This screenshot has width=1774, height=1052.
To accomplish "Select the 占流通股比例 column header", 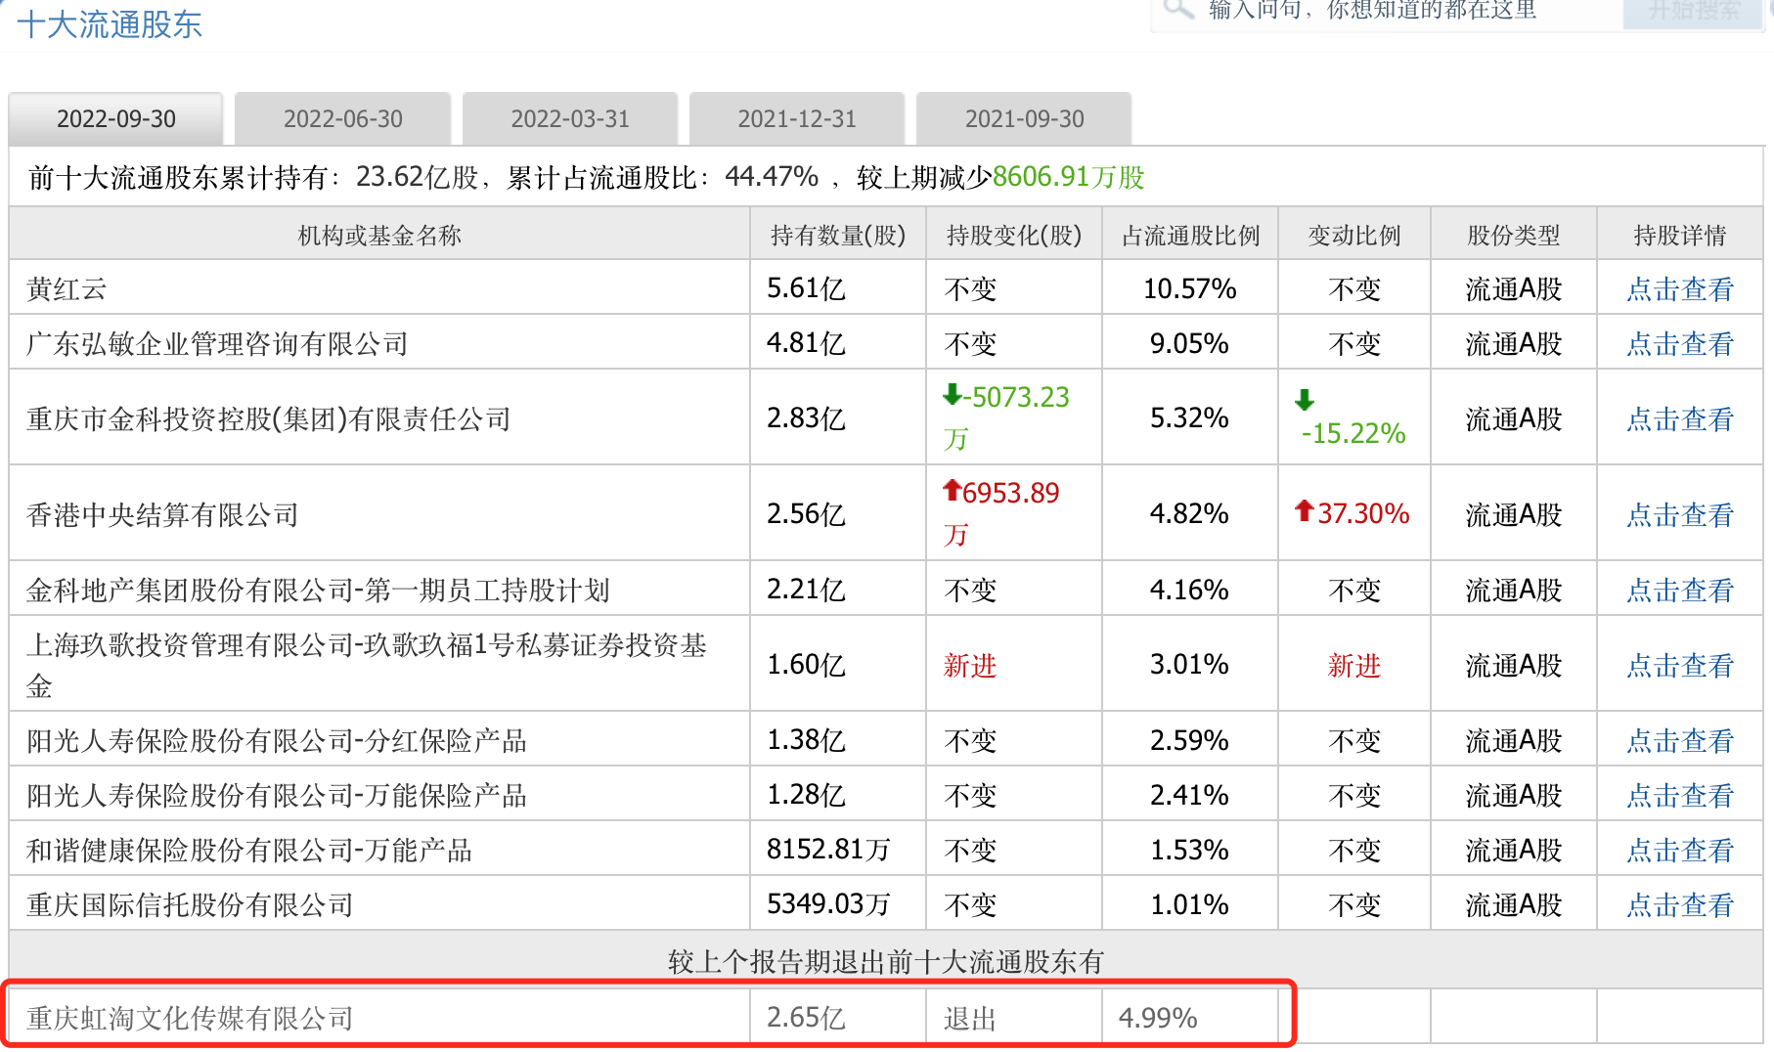I will tap(1190, 235).
